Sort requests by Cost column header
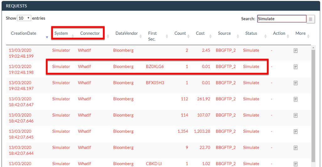This screenshot has width=322, height=167. [200, 34]
